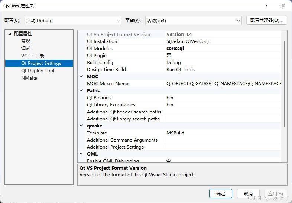
Task: Select Qt Deploy Tool tree item
Action: (38, 71)
